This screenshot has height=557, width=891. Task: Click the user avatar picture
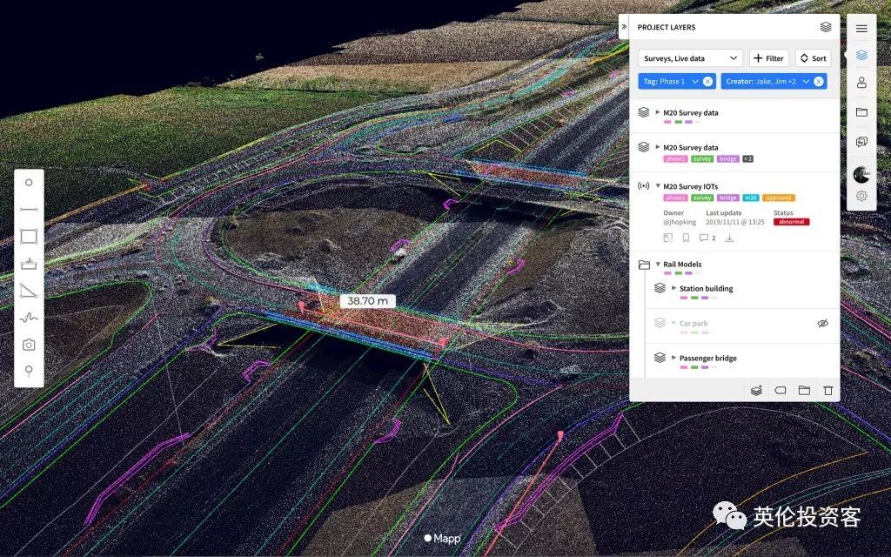click(x=861, y=174)
